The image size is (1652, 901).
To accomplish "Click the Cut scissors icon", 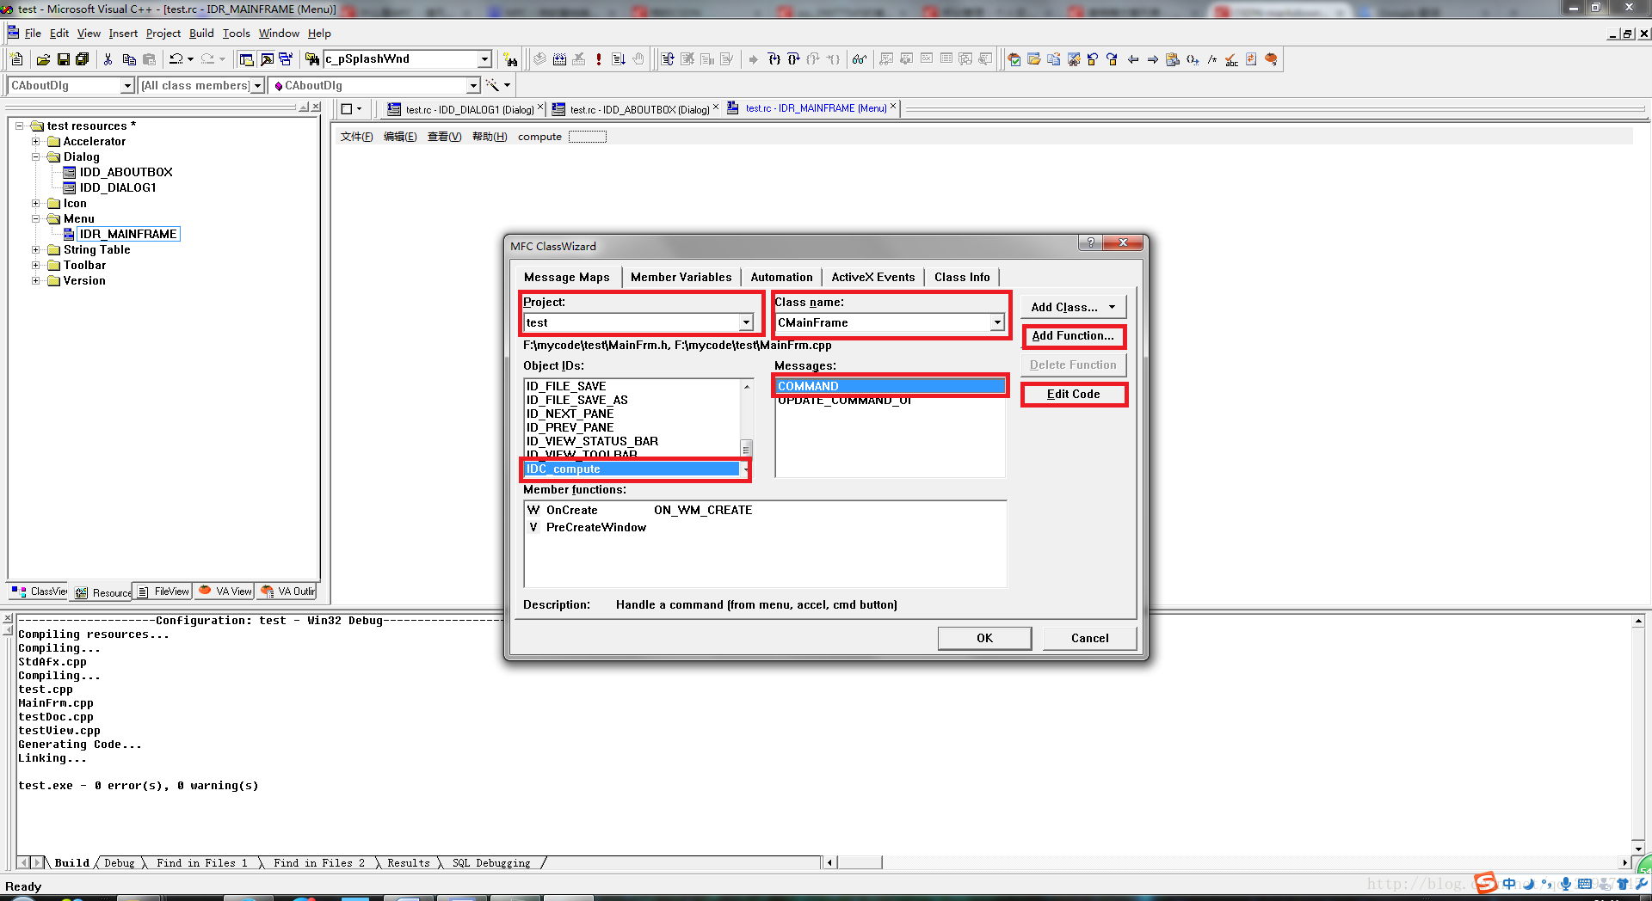I will [108, 59].
